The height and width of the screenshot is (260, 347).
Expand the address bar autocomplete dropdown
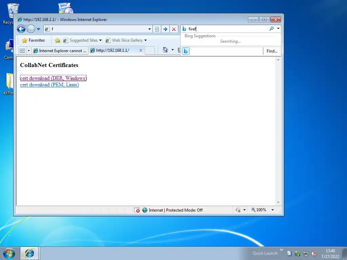(x=149, y=29)
